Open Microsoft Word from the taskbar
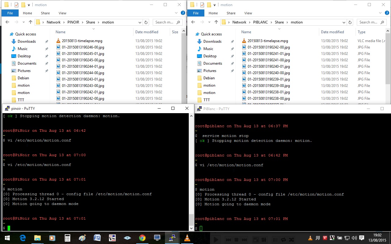391x244 pixels. point(97,238)
